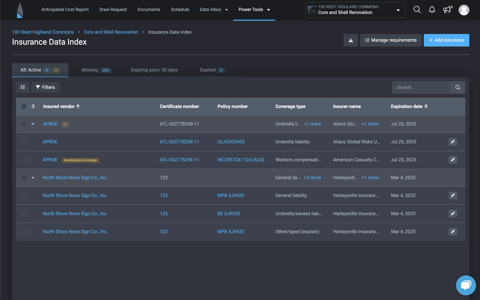Open policy ULA2003403 link

tap(231, 142)
